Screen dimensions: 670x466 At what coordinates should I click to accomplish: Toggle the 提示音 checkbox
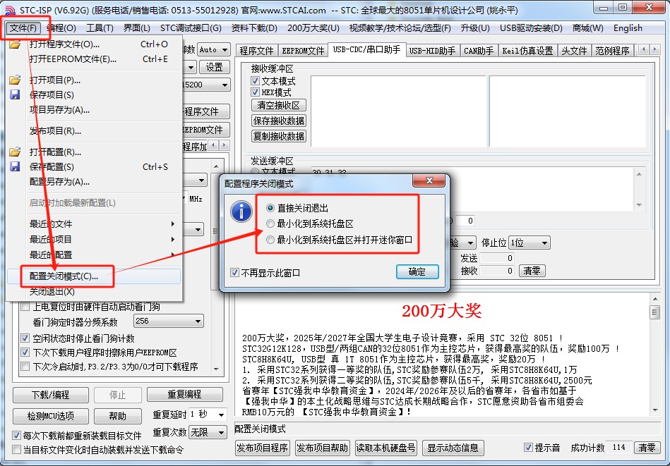(x=528, y=448)
